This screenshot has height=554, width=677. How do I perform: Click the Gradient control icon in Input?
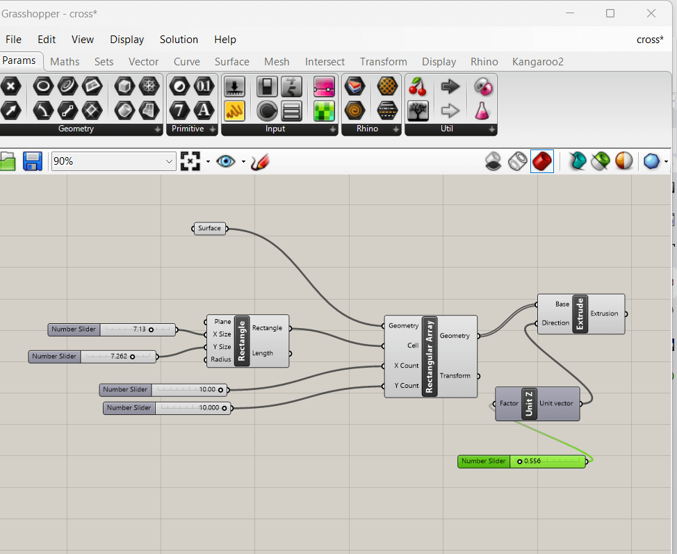pos(324,87)
